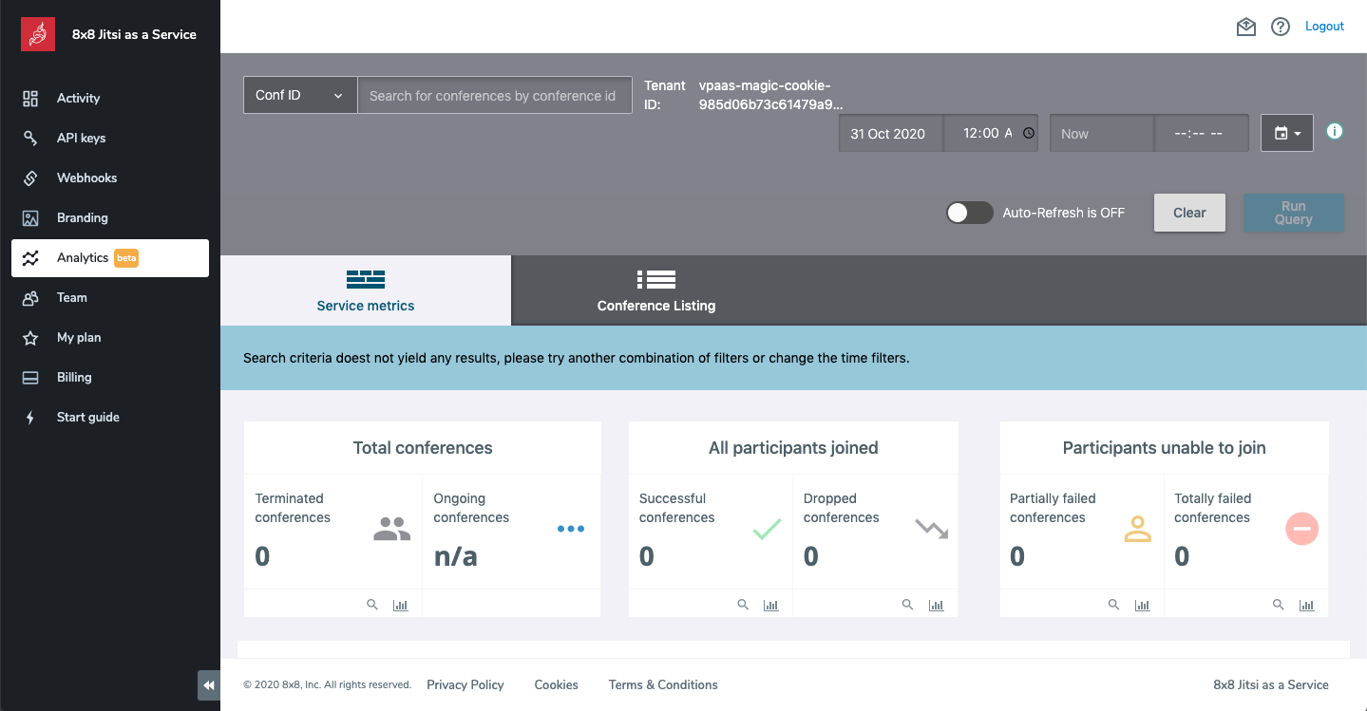This screenshot has width=1367, height=711.
Task: Open Successful conferences bar chart icon
Action: point(771,605)
